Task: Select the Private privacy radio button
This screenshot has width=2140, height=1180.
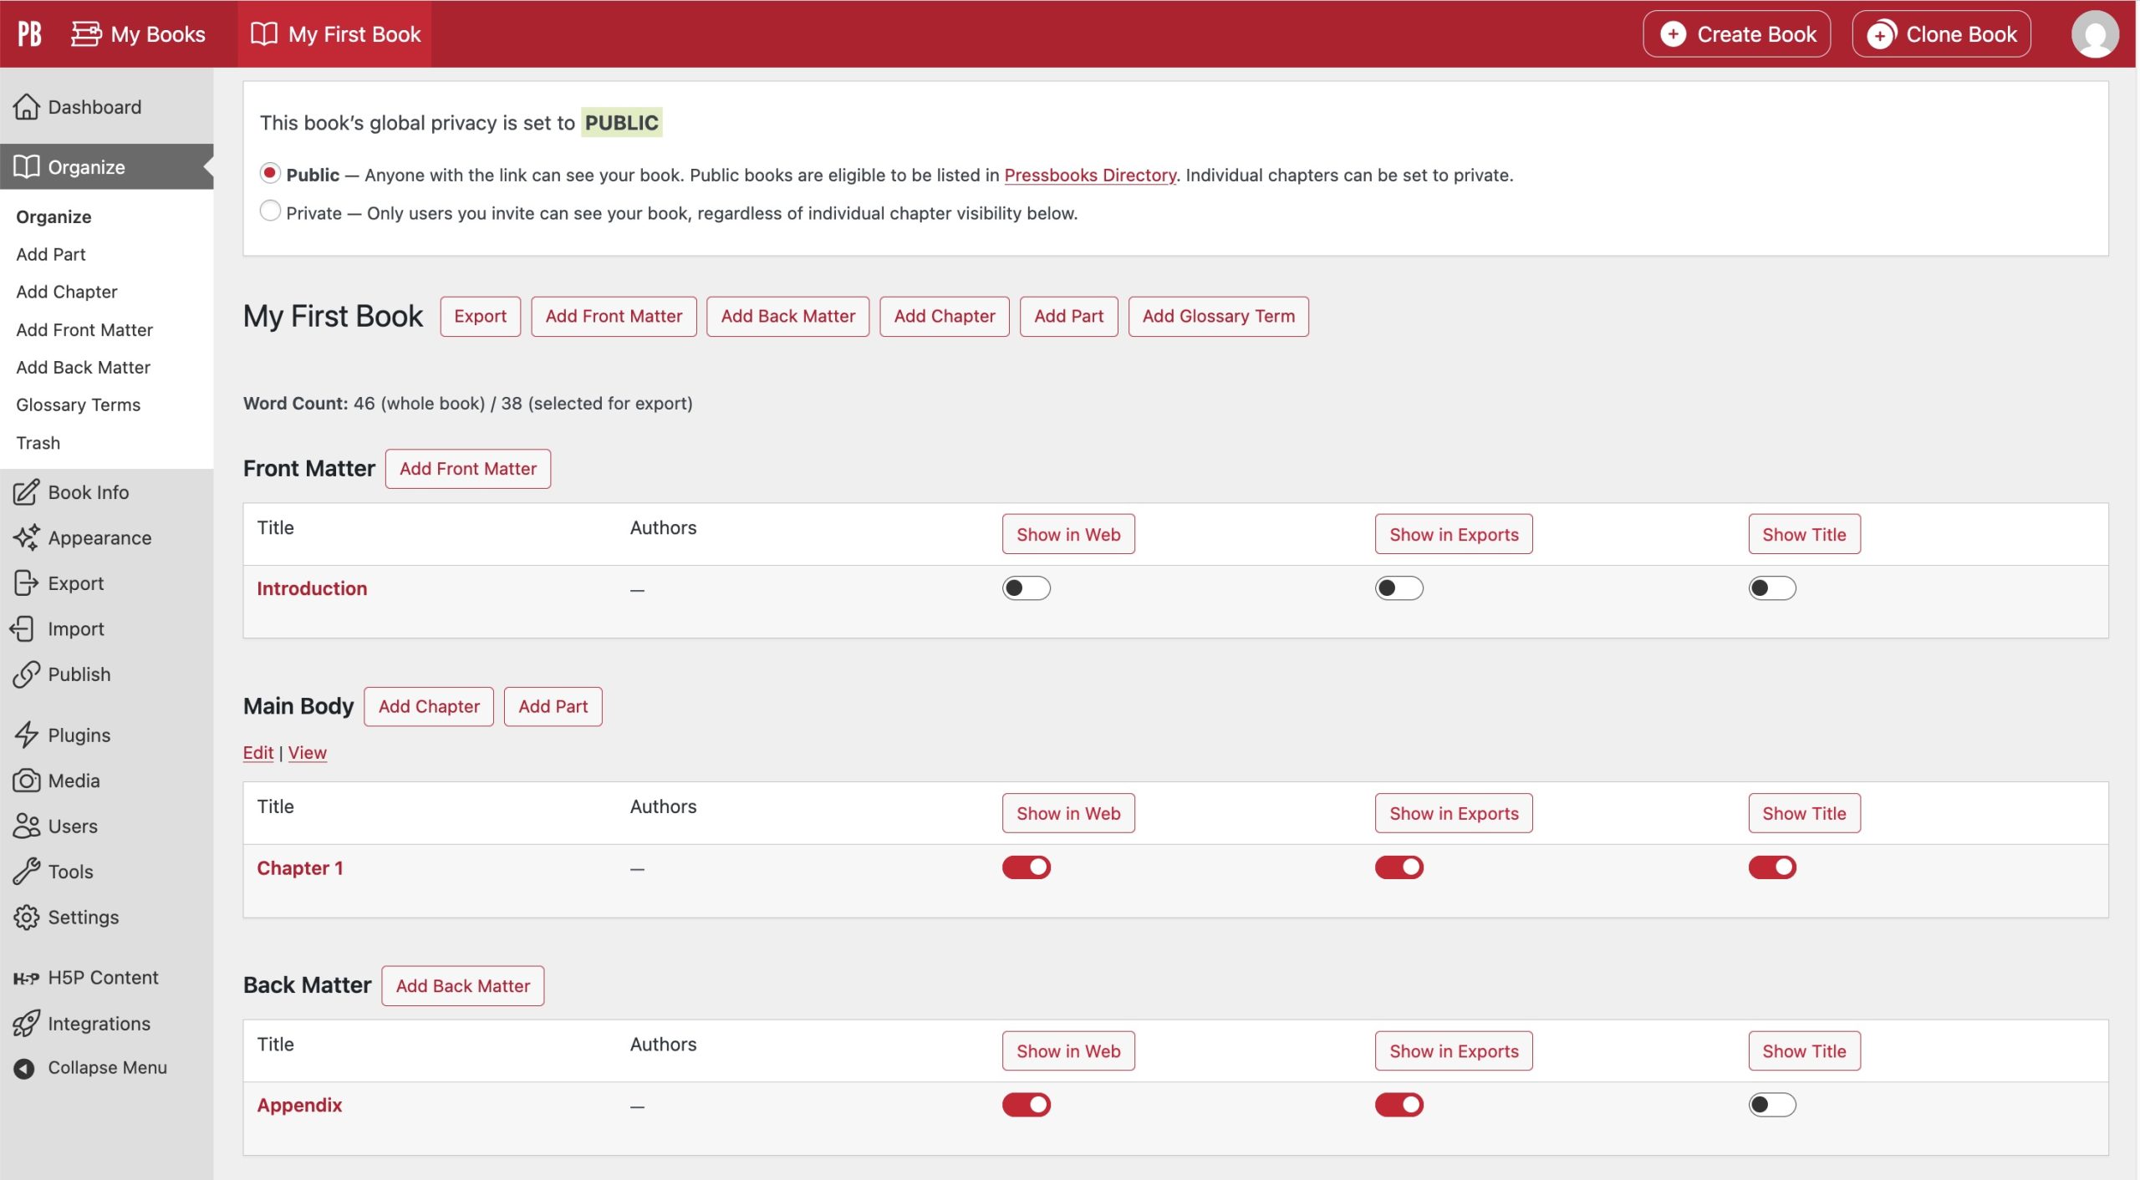Action: click(269, 211)
